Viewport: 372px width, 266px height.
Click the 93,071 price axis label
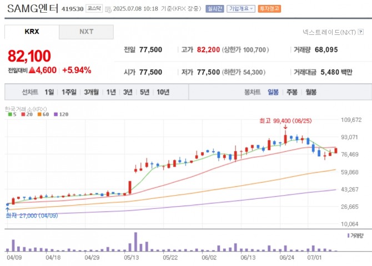(349, 137)
